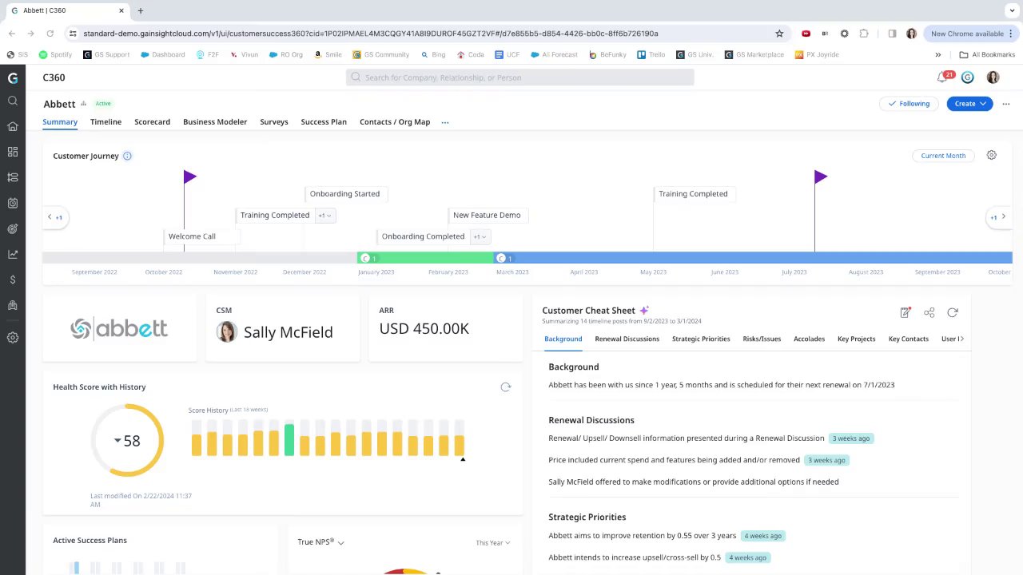1023x575 pixels.
Task: Open the notifications bell icon
Action: click(943, 77)
